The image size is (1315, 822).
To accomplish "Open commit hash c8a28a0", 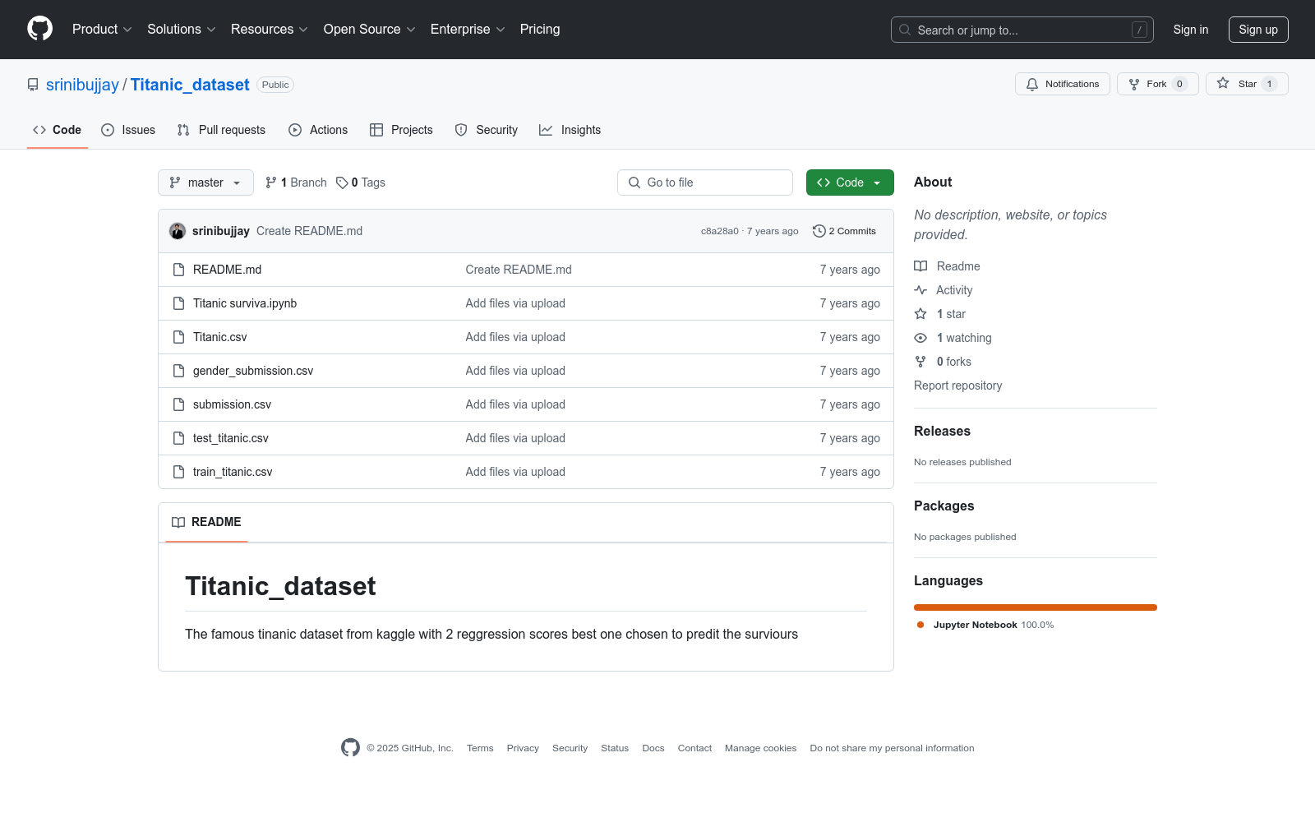I will tap(720, 231).
